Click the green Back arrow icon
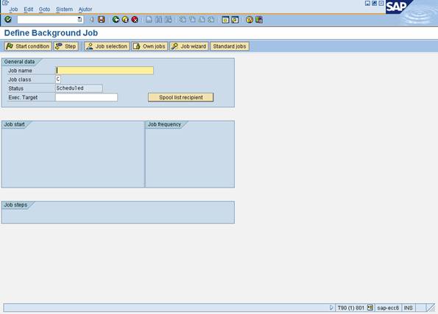 tap(116, 20)
